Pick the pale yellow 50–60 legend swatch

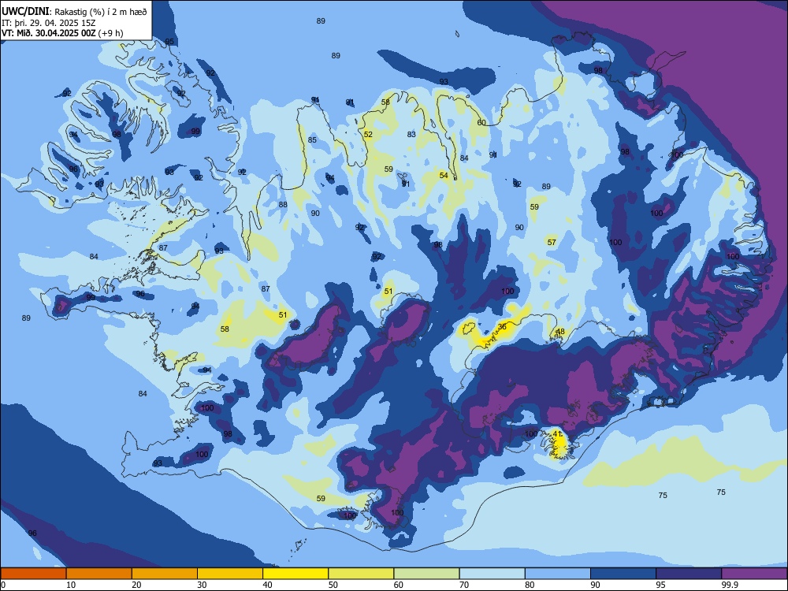click(362, 574)
